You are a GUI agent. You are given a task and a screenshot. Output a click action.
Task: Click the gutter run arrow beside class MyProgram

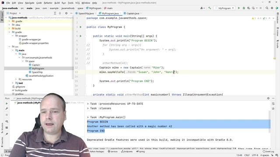(x=80, y=27)
